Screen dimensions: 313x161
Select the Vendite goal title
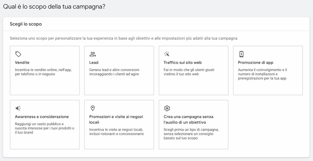coord(22,62)
